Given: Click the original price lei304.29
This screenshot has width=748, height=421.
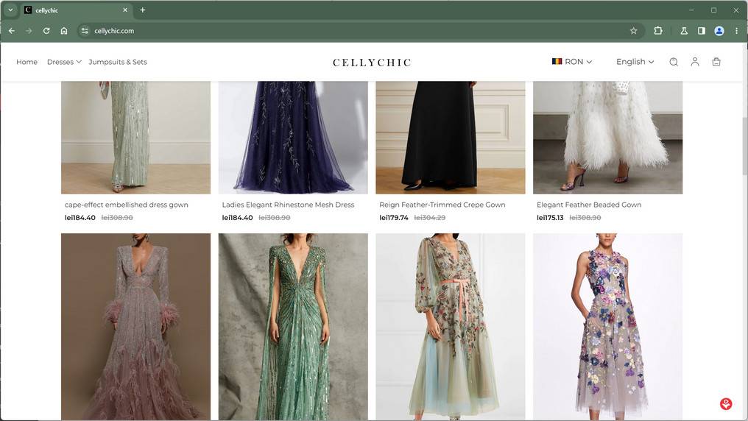Looking at the screenshot, I should click(x=429, y=217).
